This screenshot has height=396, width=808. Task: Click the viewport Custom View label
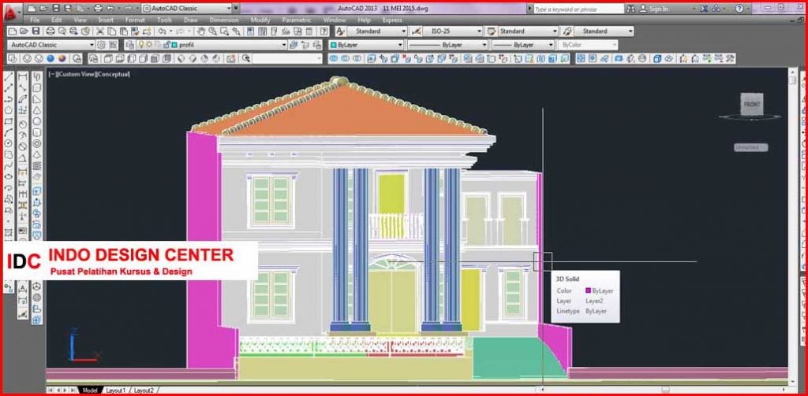tap(76, 74)
